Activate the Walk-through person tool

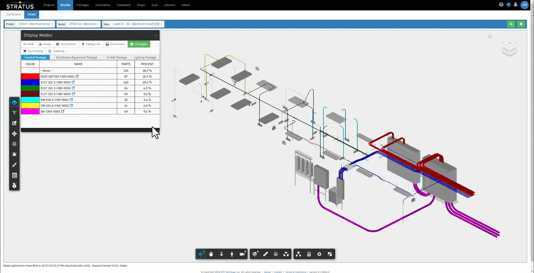coord(232,254)
